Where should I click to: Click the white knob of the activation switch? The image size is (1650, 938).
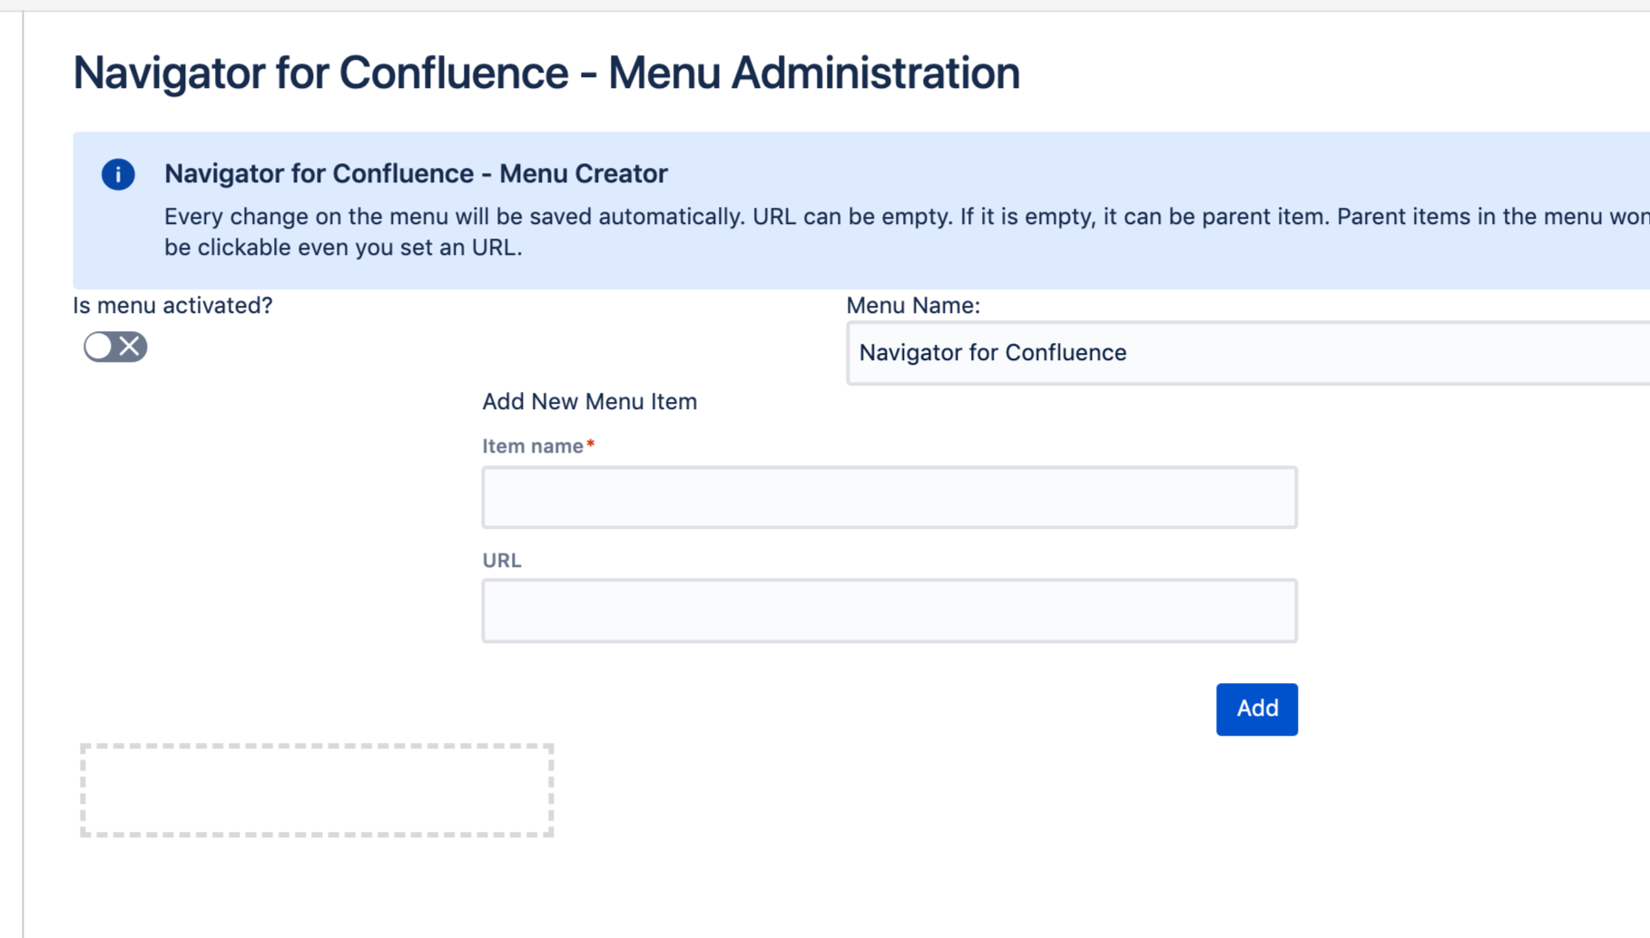[99, 347]
